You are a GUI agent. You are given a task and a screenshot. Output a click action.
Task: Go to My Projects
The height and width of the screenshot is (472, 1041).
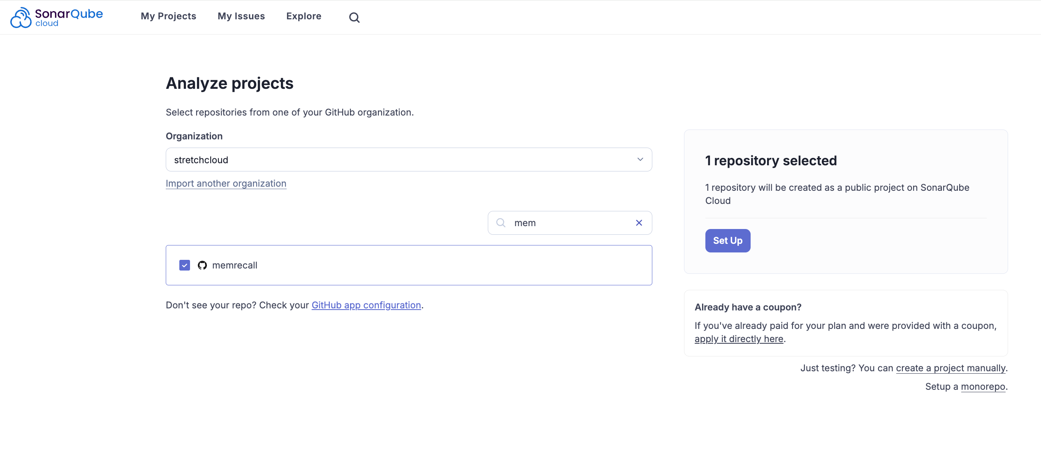point(168,16)
